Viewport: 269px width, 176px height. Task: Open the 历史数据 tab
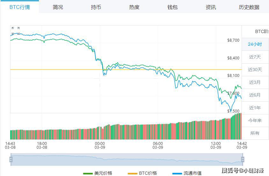pos(249,7)
